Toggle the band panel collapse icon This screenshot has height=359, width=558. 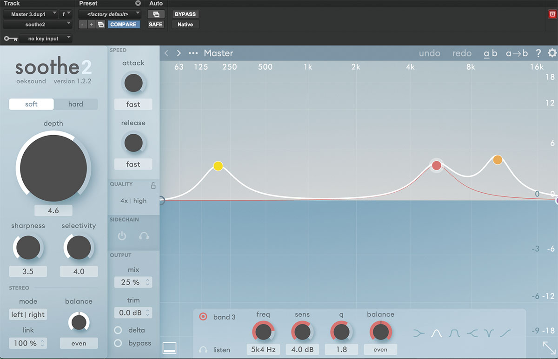(x=169, y=348)
